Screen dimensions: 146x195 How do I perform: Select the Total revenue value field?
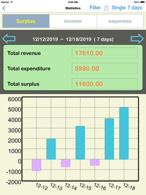105,53
